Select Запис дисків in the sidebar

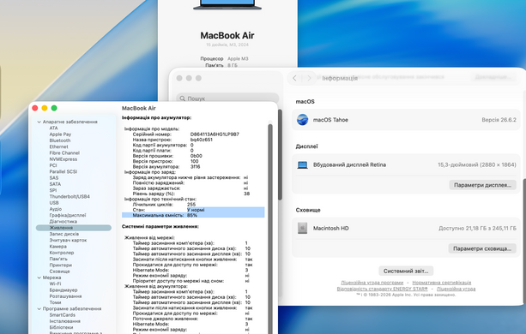click(x=64, y=234)
